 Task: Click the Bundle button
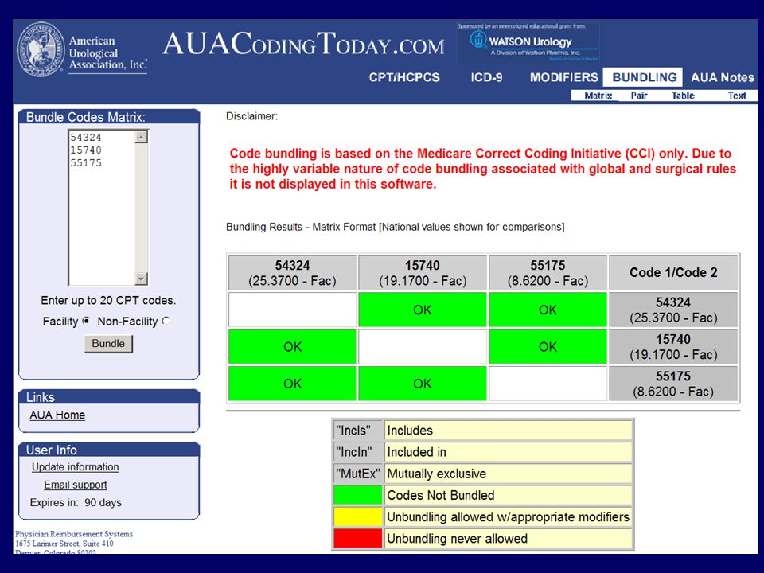pos(108,344)
